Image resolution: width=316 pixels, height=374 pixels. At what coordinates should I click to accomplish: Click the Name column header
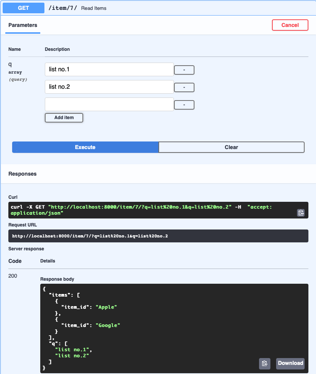click(14, 49)
